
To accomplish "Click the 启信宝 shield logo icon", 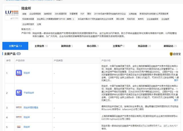I will click(171, 54).
